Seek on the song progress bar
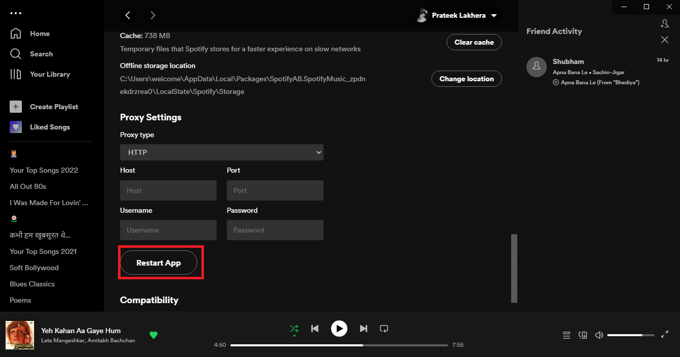This screenshot has width=680, height=357. click(x=339, y=345)
